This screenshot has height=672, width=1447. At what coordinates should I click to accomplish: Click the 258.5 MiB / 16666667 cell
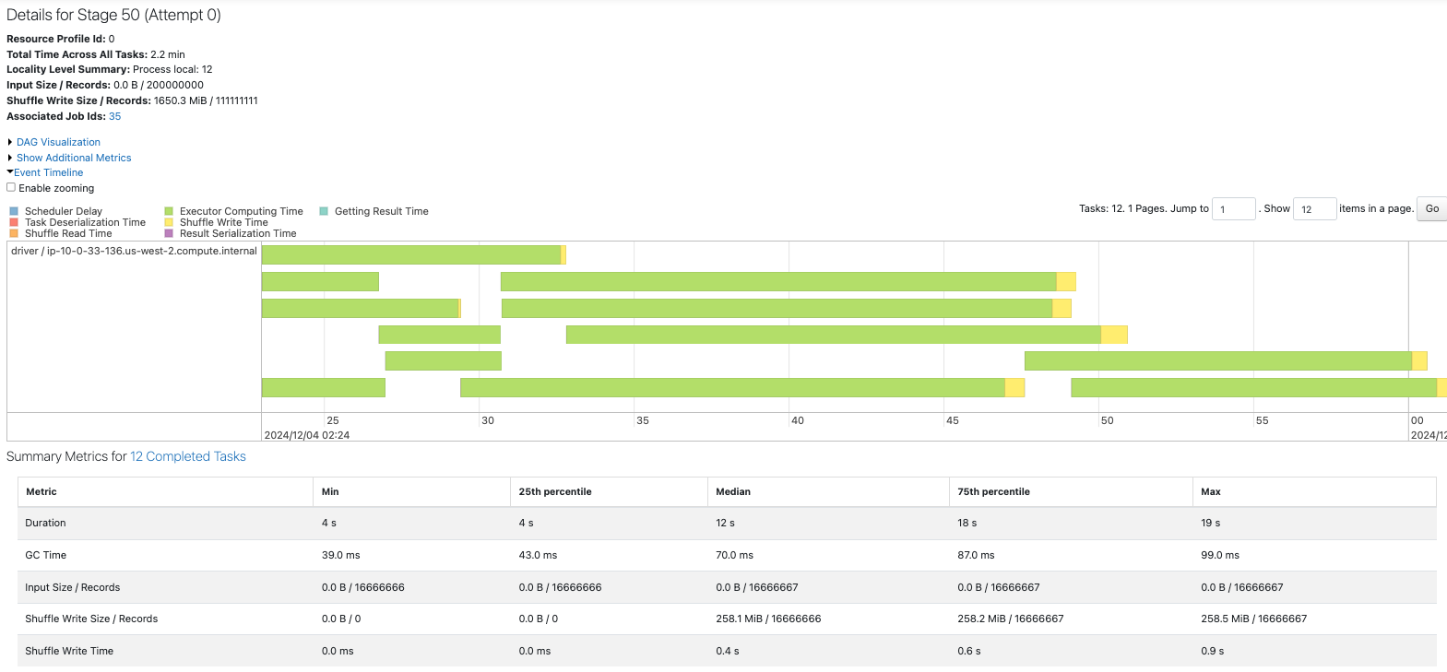(x=1253, y=619)
